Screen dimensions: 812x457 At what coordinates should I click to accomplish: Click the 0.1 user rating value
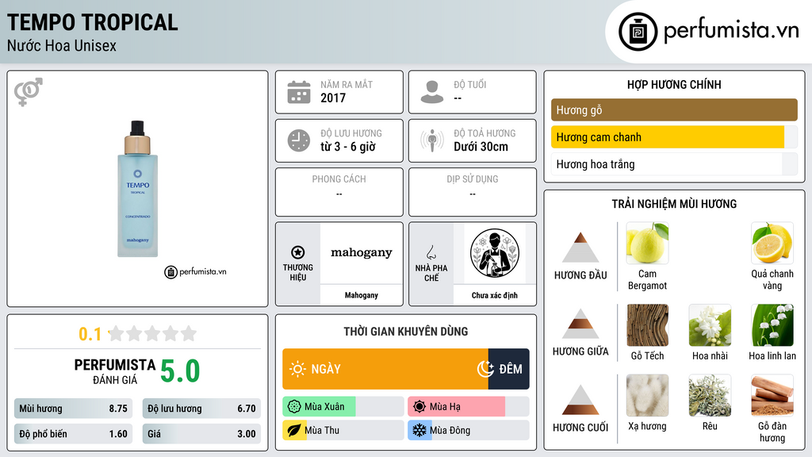pyautogui.click(x=90, y=334)
